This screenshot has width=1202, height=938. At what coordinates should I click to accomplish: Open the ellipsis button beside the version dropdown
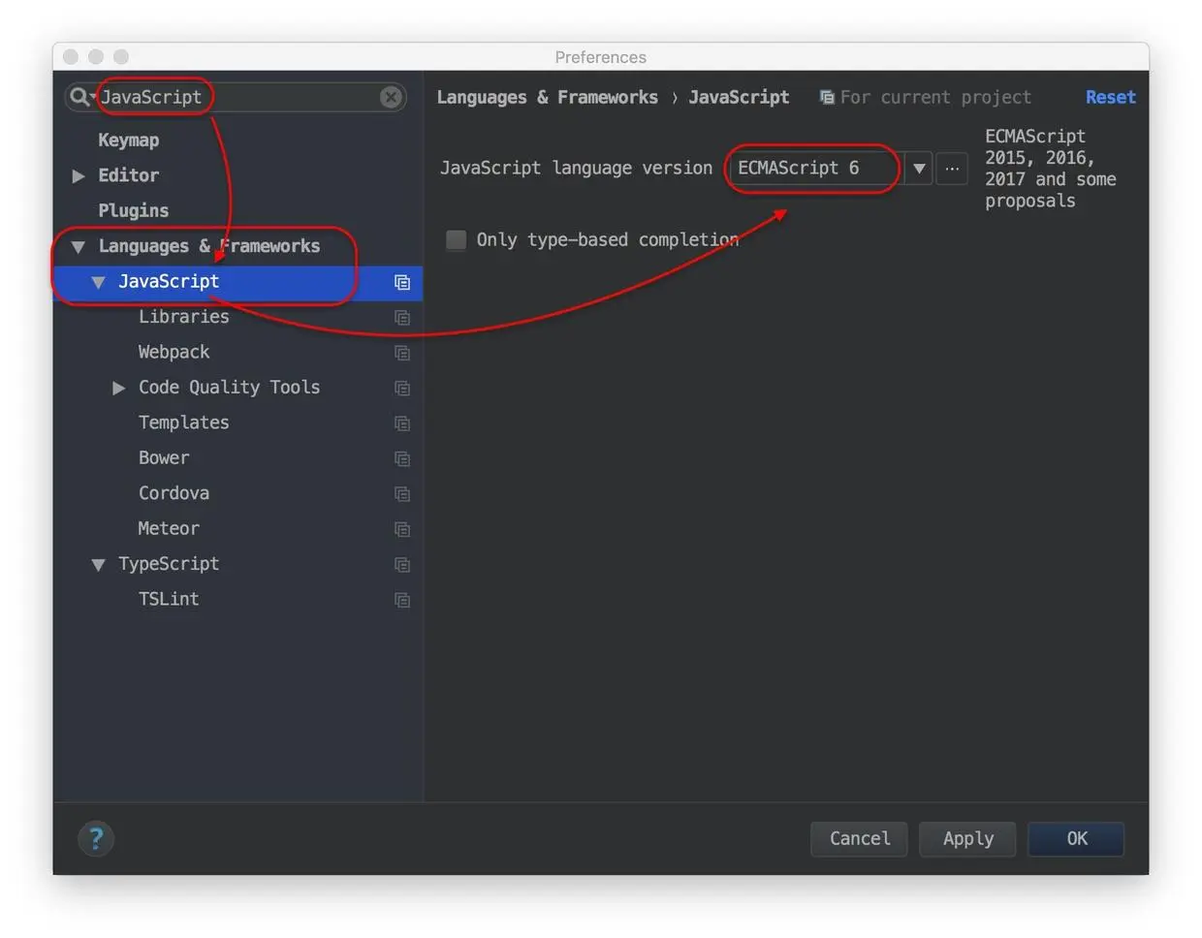[x=952, y=168]
